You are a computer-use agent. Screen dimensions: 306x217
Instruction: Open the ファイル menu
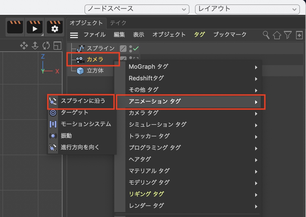point(94,35)
